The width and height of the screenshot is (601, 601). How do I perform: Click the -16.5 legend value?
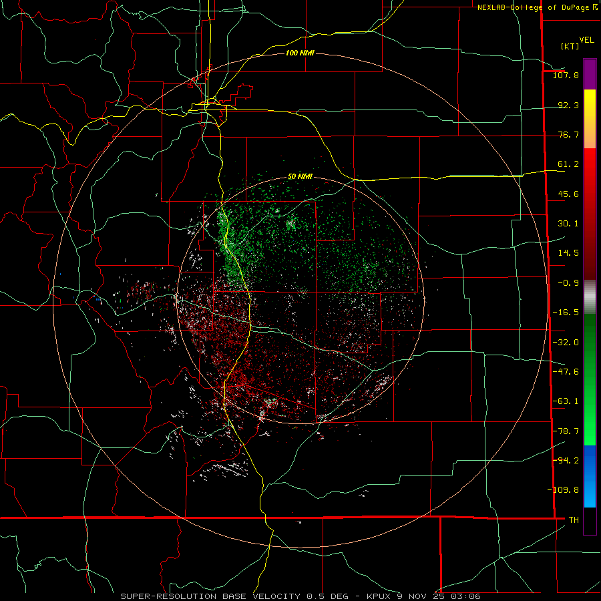[566, 313]
